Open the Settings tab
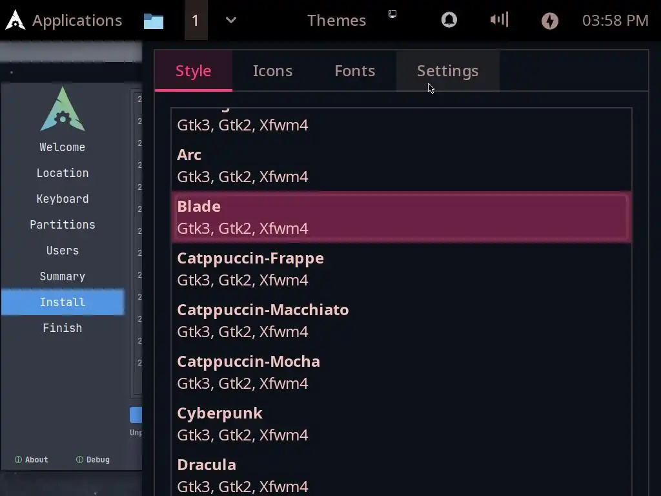This screenshot has height=496, width=661. click(448, 71)
